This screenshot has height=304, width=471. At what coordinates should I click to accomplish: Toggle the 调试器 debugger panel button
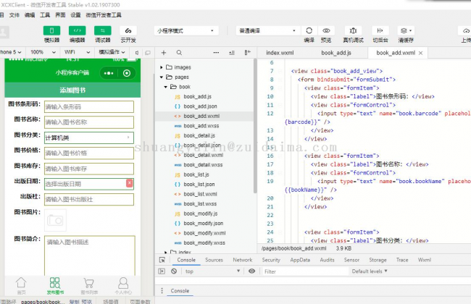click(103, 30)
